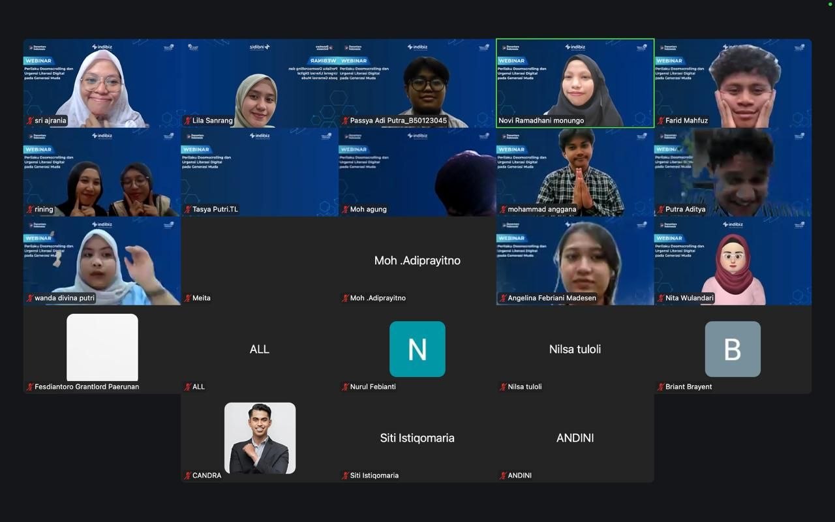Click Briant Brayent's muted microphone icon

(661, 387)
